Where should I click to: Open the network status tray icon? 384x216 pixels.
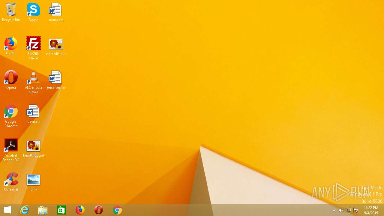coord(349,210)
